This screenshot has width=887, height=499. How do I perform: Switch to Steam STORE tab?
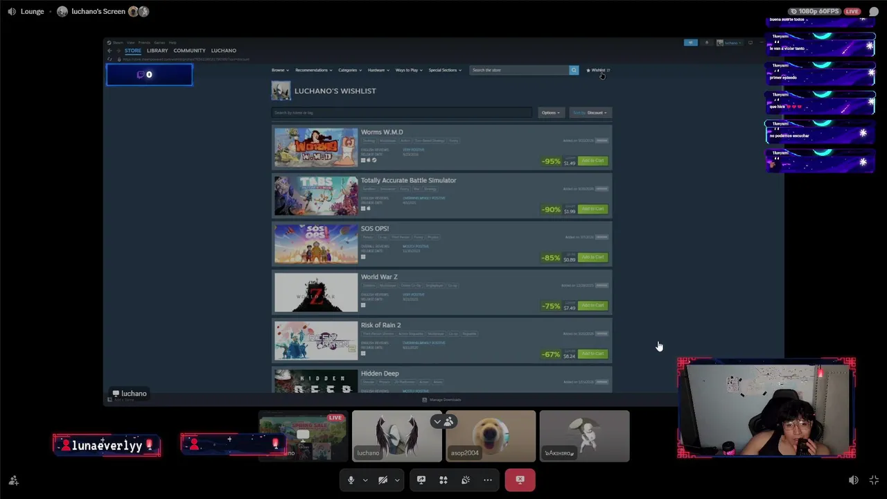coord(133,51)
